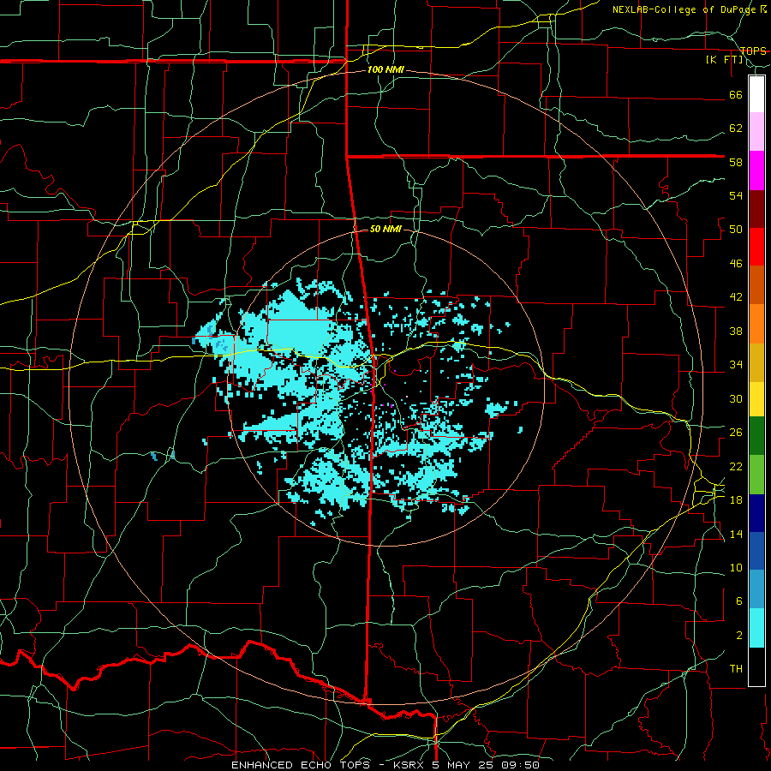Click the bright red legend swatch
The image size is (771, 771).
756,247
